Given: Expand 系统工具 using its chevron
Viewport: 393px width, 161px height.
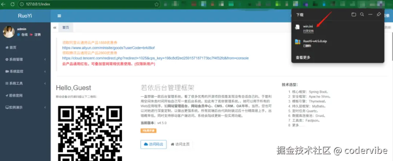Looking at the screenshot, I should pyautogui.click(x=45, y=83).
